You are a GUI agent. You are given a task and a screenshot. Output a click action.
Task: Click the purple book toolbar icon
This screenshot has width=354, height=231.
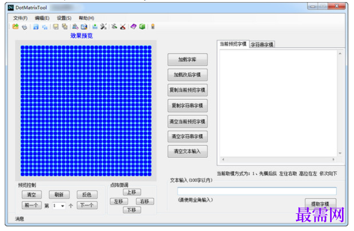pos(133,27)
